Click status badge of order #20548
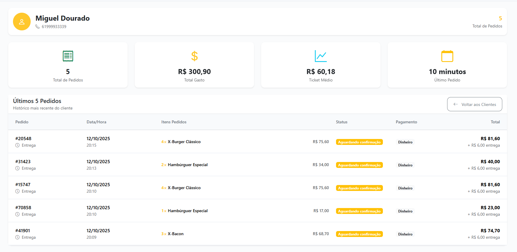This screenshot has height=252, width=517. point(359,142)
